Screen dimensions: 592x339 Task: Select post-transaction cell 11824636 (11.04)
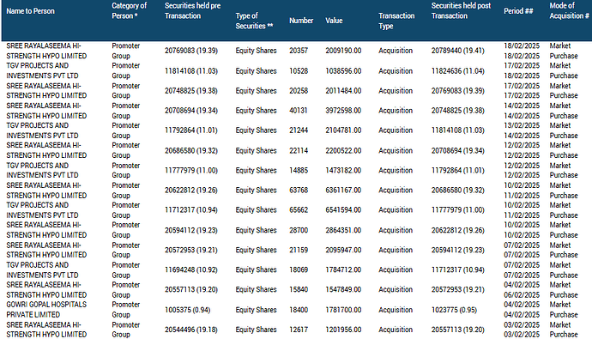457,71
